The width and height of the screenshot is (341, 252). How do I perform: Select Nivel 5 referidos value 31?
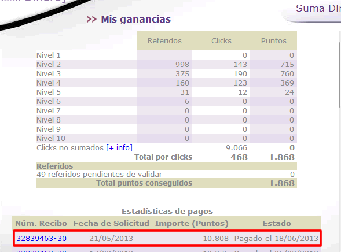(185, 92)
